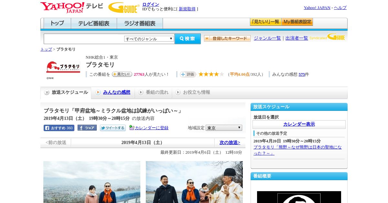Viewport: 388px width, 203px height.
Task: Switch to the ラジオ番組表 tab
Action: (x=140, y=23)
